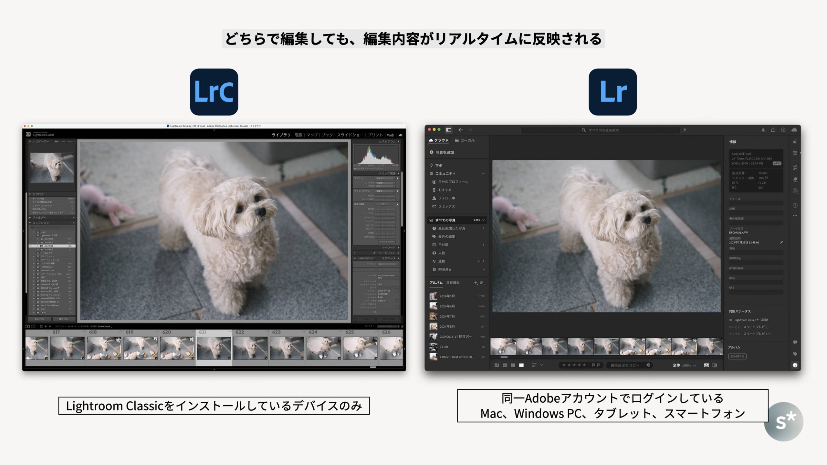Screen dimensions: 827x465
Task: Click the share export icon
Action: click(773, 130)
